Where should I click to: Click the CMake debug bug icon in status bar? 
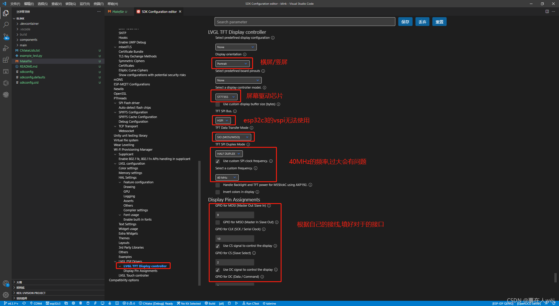click(x=229, y=303)
